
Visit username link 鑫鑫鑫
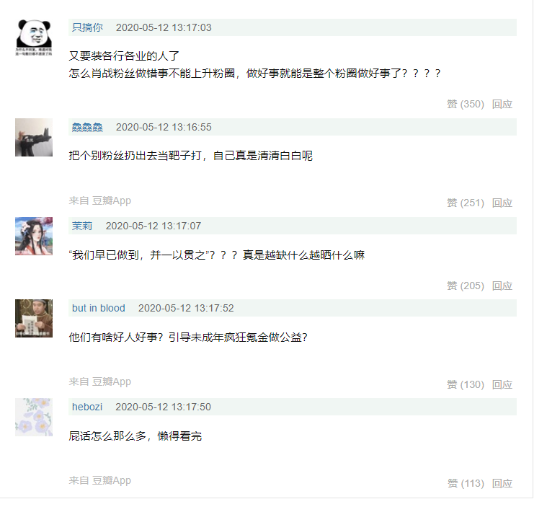[x=87, y=127]
